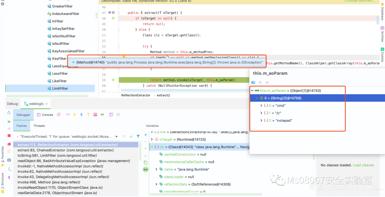Expand the oTarget variable node
This screenshot has height=197, width=385.
(152, 139)
